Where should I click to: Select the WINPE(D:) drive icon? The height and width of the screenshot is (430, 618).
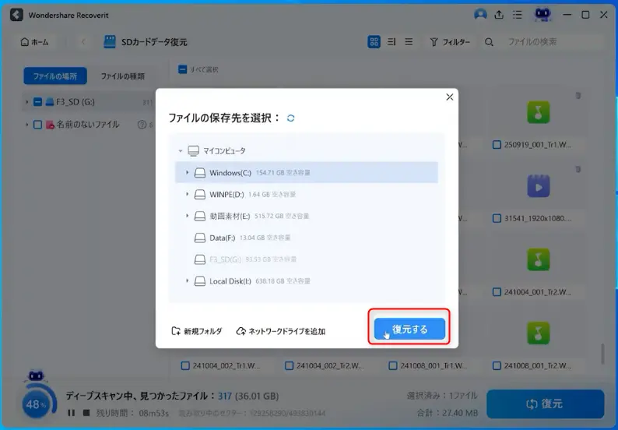[x=200, y=195]
